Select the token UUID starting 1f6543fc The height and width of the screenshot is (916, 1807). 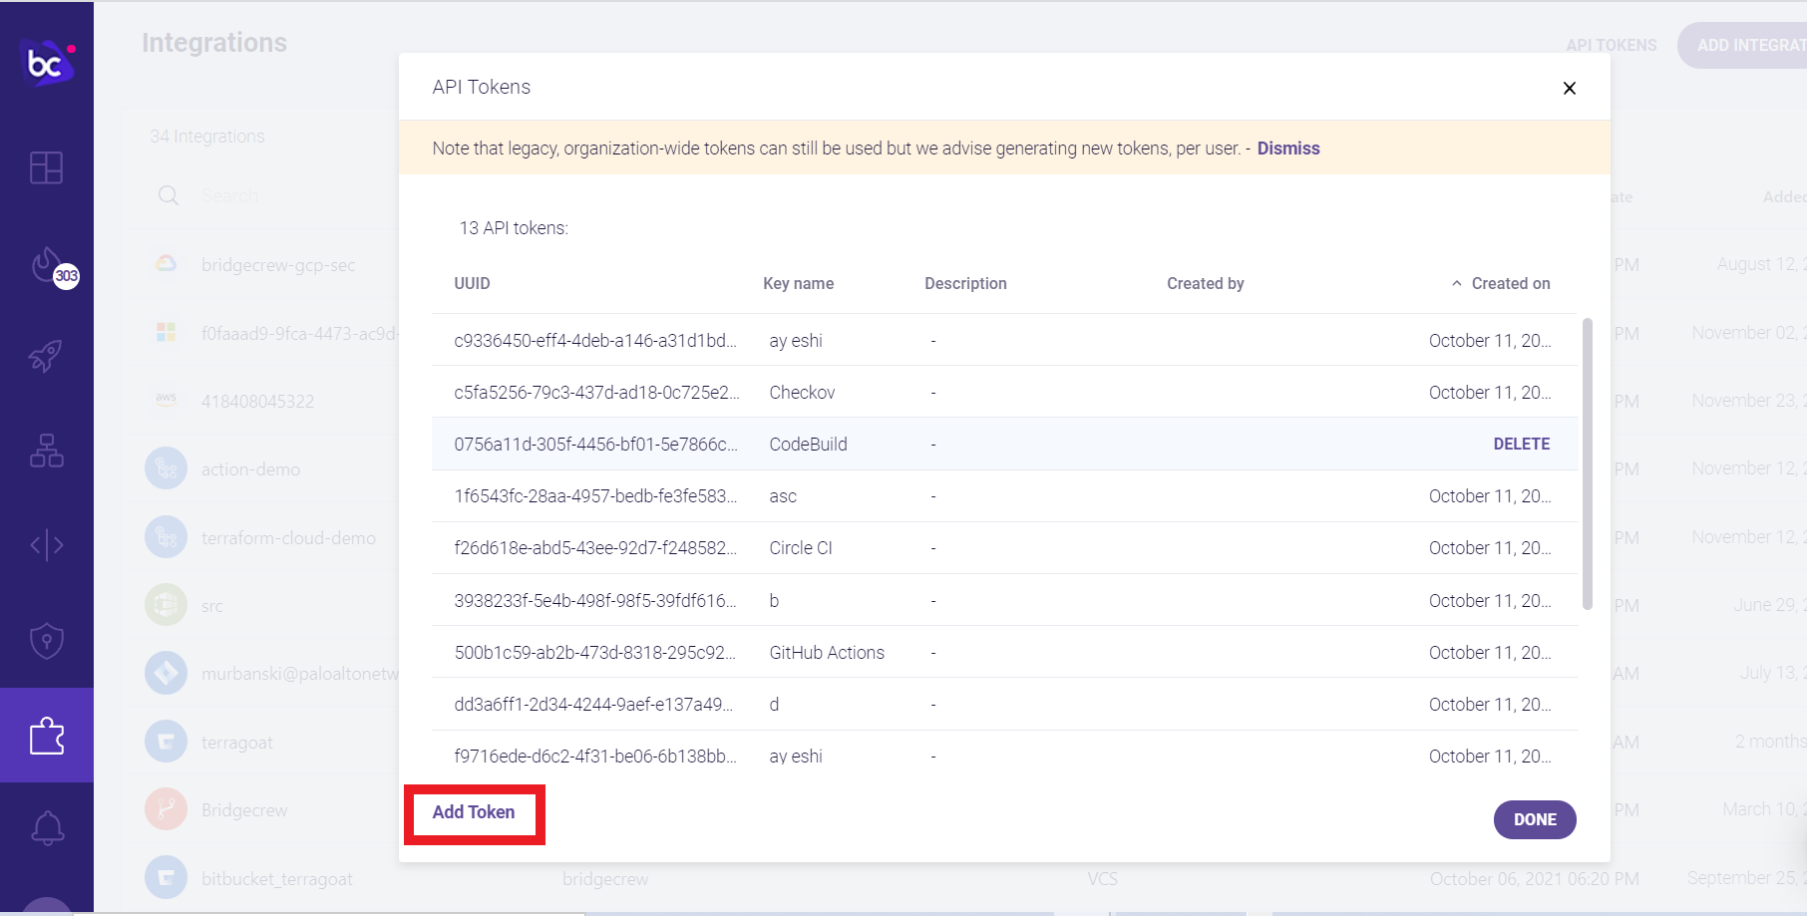(595, 496)
